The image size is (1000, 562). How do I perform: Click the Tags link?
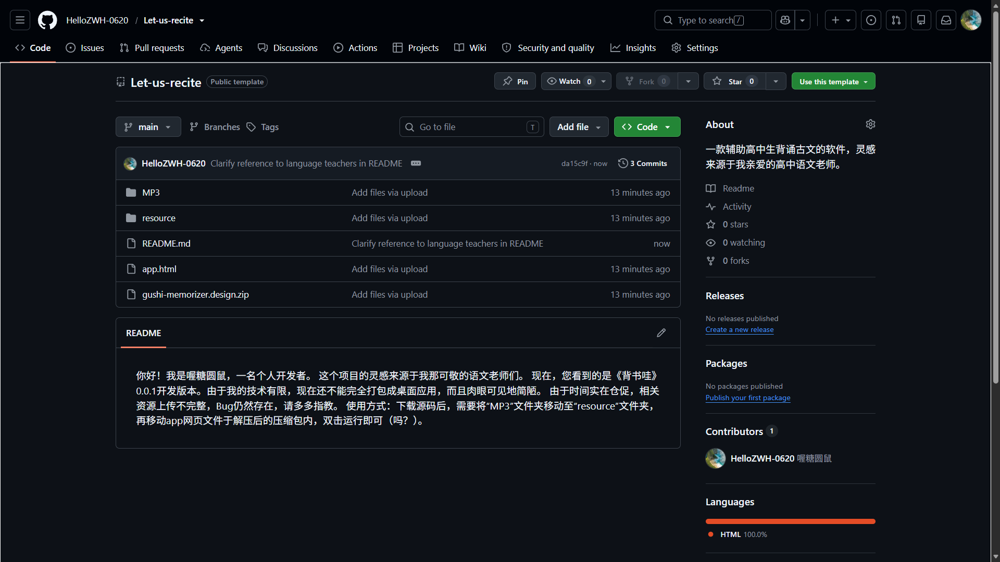tap(262, 127)
